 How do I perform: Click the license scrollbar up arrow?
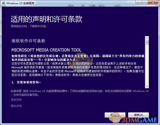coord(147,38)
